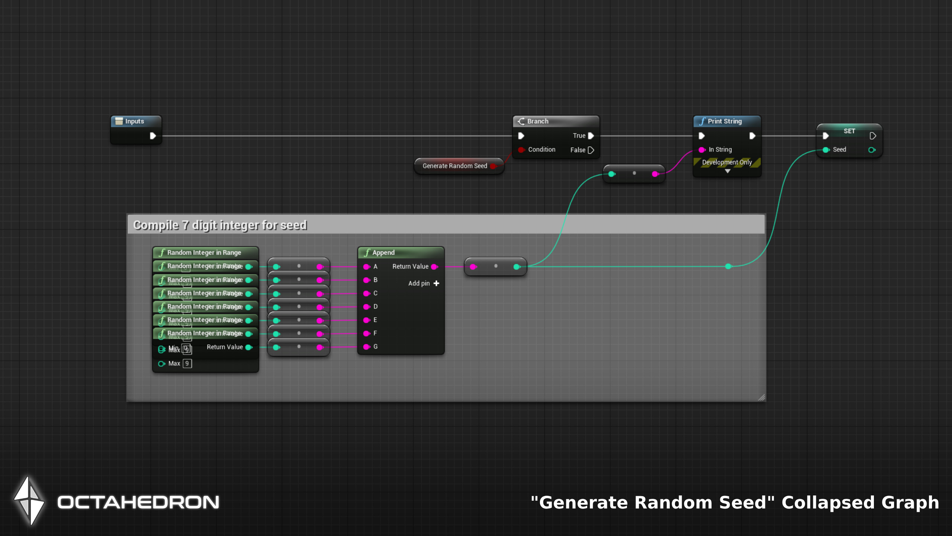Viewport: 952px width, 536px height.
Task: Click the SET node execution output pin
Action: pos(873,136)
